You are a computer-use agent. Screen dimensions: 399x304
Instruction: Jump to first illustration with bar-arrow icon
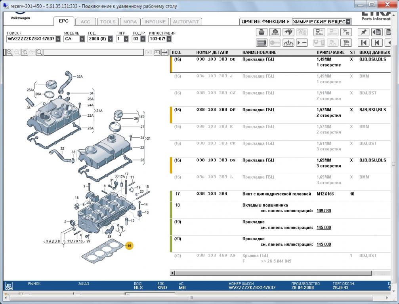tap(363, 42)
